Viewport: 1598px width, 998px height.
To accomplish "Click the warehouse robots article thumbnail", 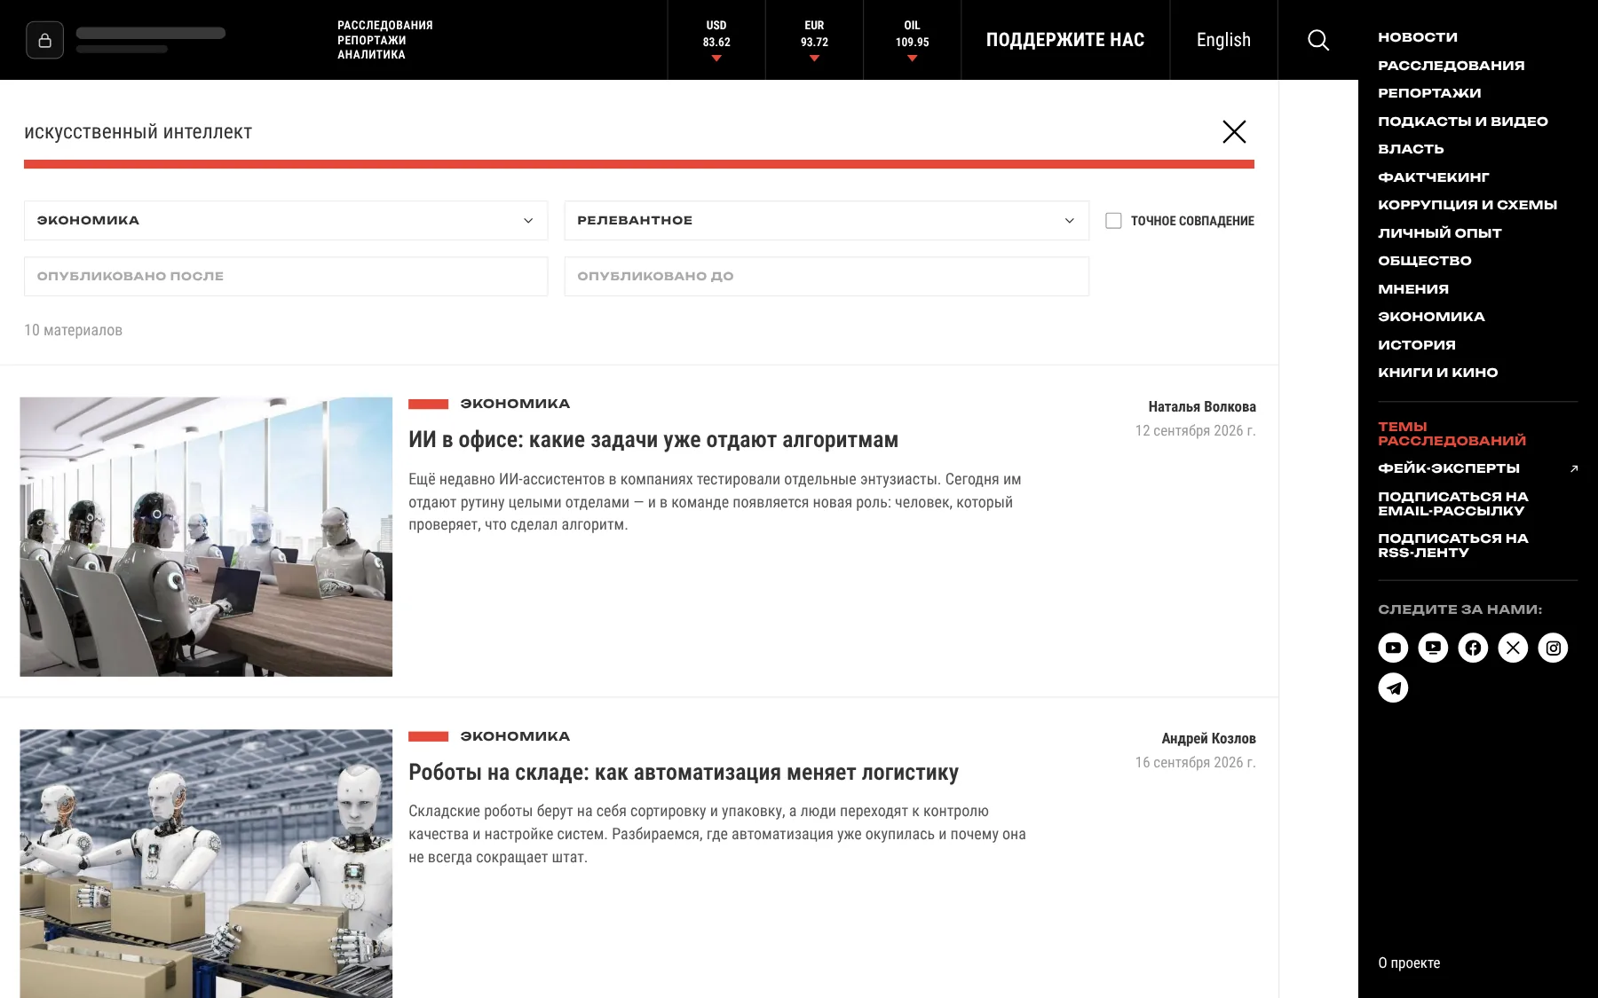I will 206,863.
